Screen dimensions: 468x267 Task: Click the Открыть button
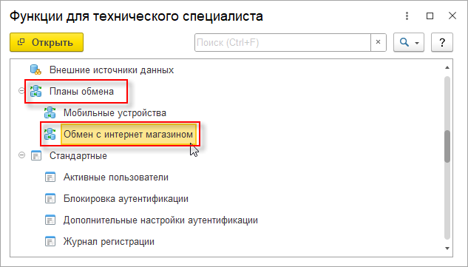(47, 42)
